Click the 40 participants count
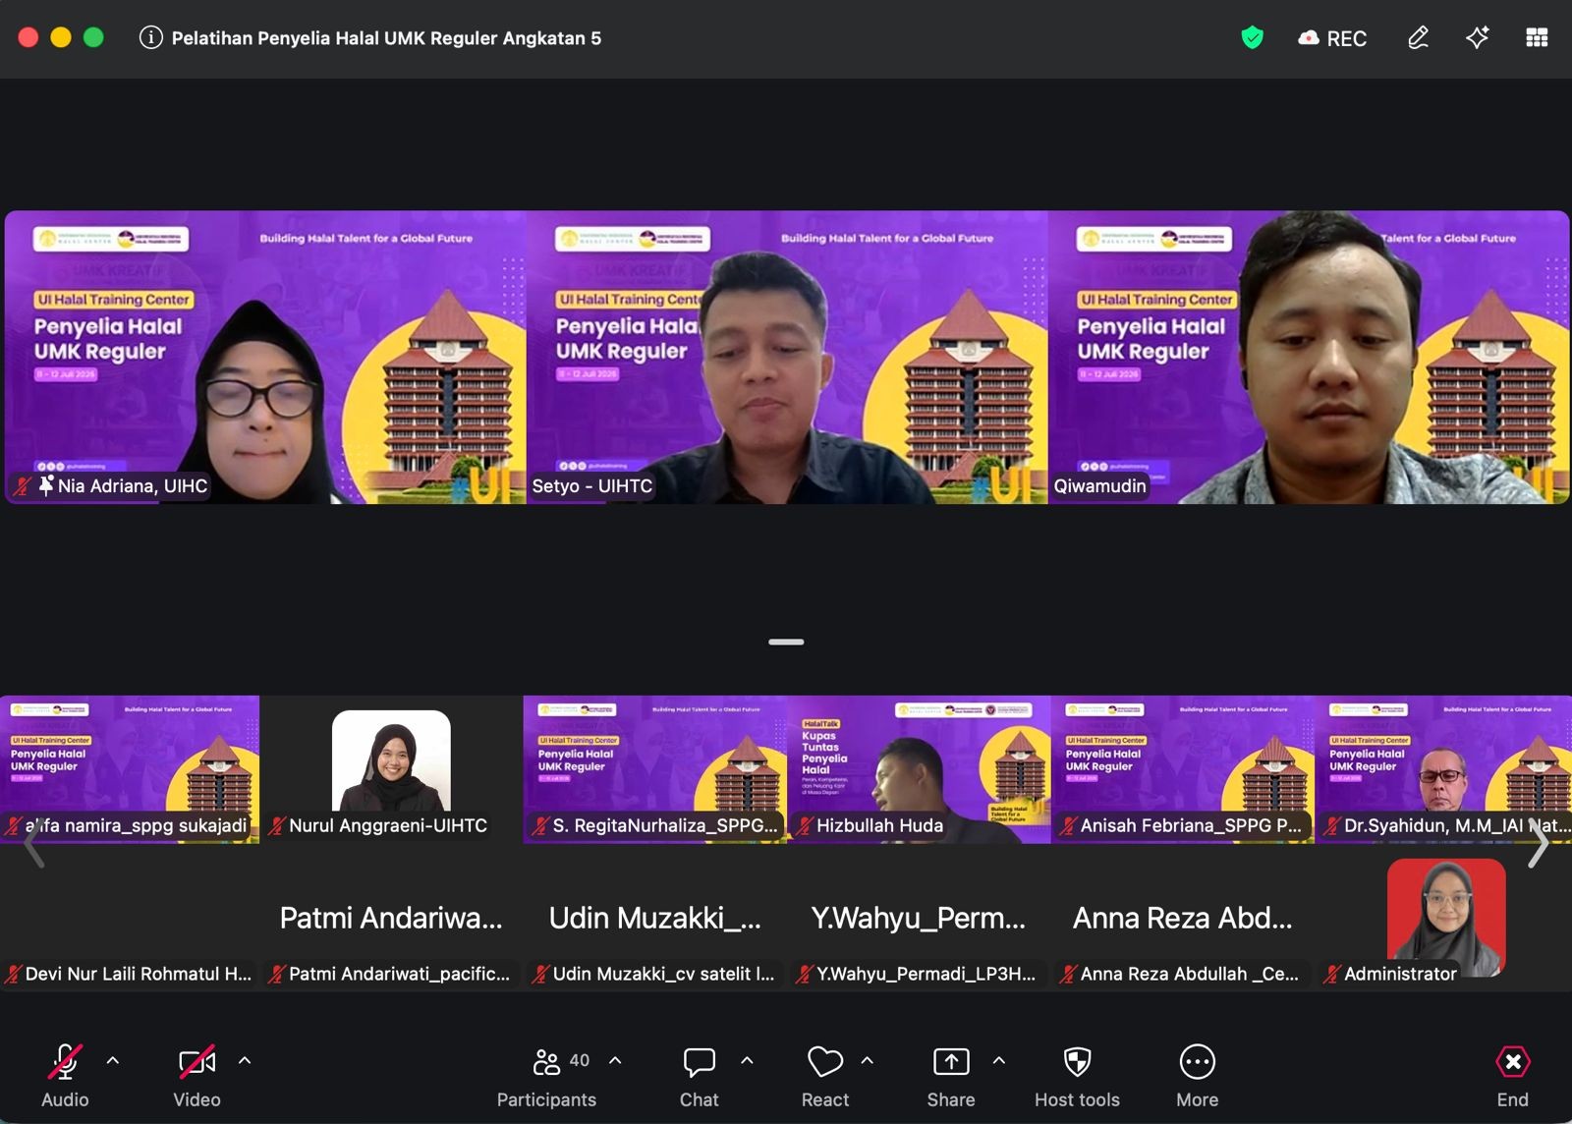This screenshot has width=1572, height=1124. click(580, 1060)
